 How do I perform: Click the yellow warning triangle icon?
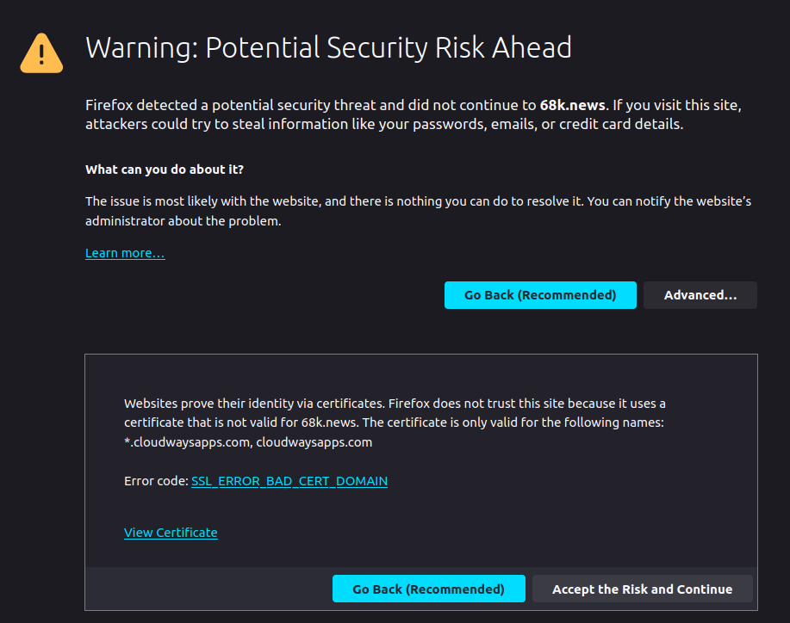(41, 52)
